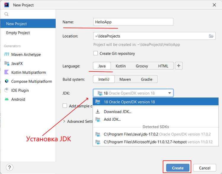Viewport: 222px width, 174px height.
Task: Click the Name field containing HelloApp
Action: click(133, 22)
